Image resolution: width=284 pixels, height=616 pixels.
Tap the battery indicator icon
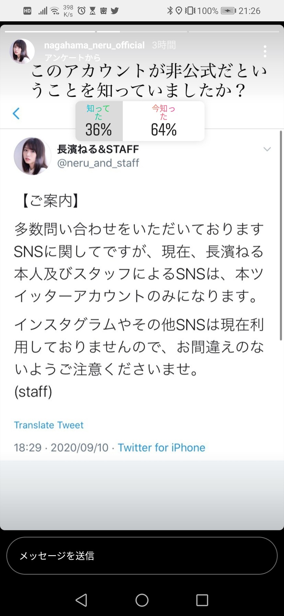tap(228, 11)
